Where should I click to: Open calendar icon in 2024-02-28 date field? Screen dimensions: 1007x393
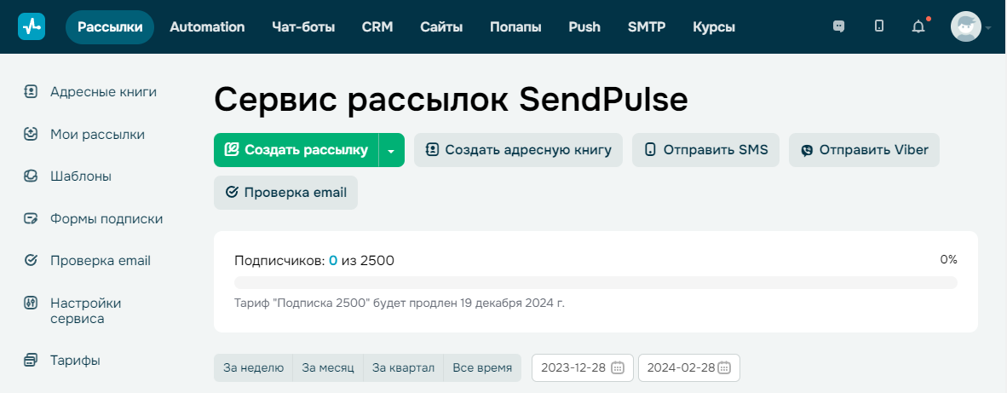coord(724,368)
